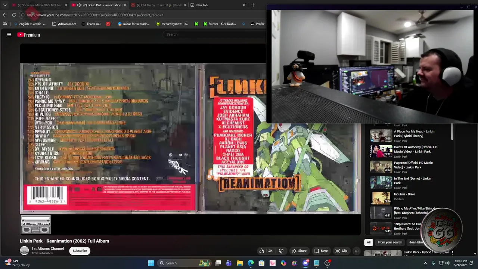Show hidden system tray icons chevron
The width and height of the screenshot is (478, 269).
425,263
